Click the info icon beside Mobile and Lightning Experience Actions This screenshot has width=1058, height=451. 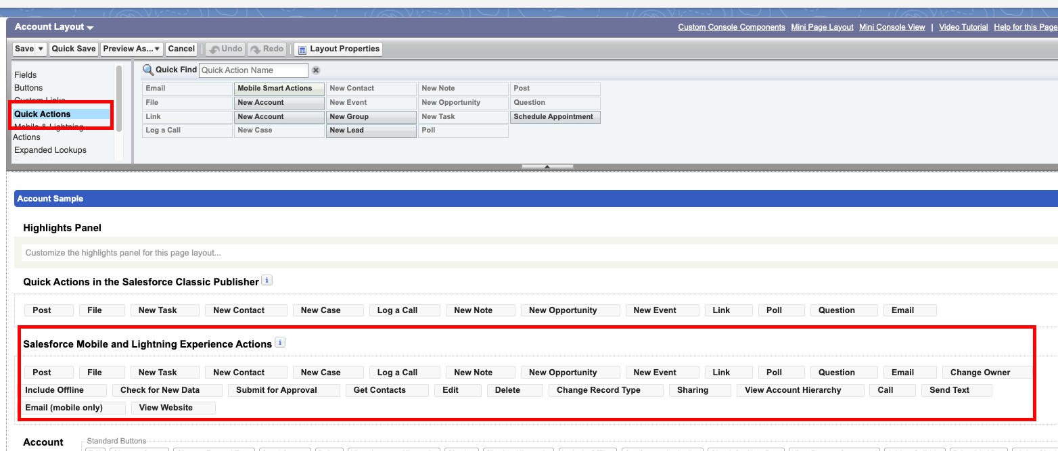tap(280, 342)
